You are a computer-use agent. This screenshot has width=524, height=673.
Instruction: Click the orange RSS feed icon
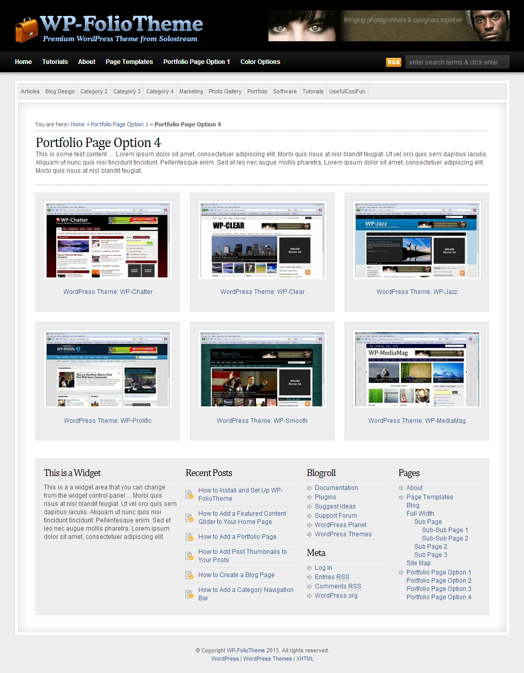point(394,62)
